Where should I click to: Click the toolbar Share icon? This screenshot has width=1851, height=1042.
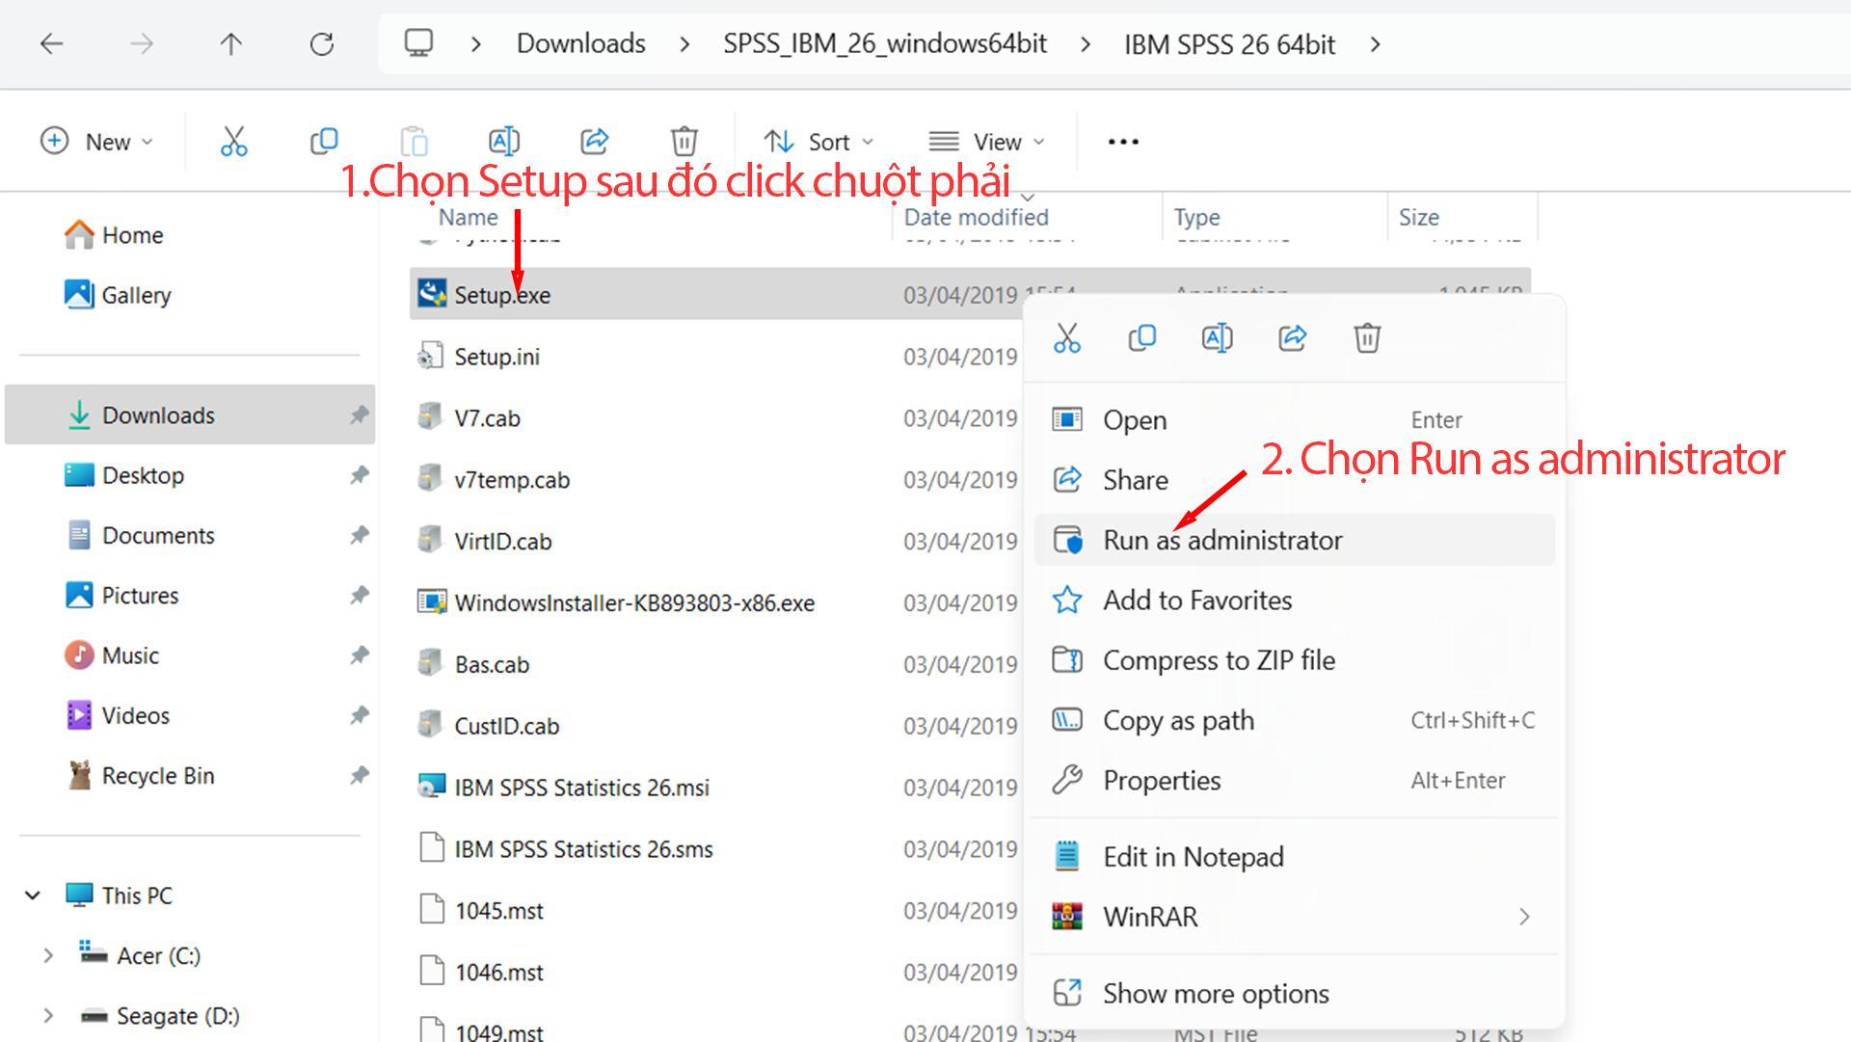(595, 142)
